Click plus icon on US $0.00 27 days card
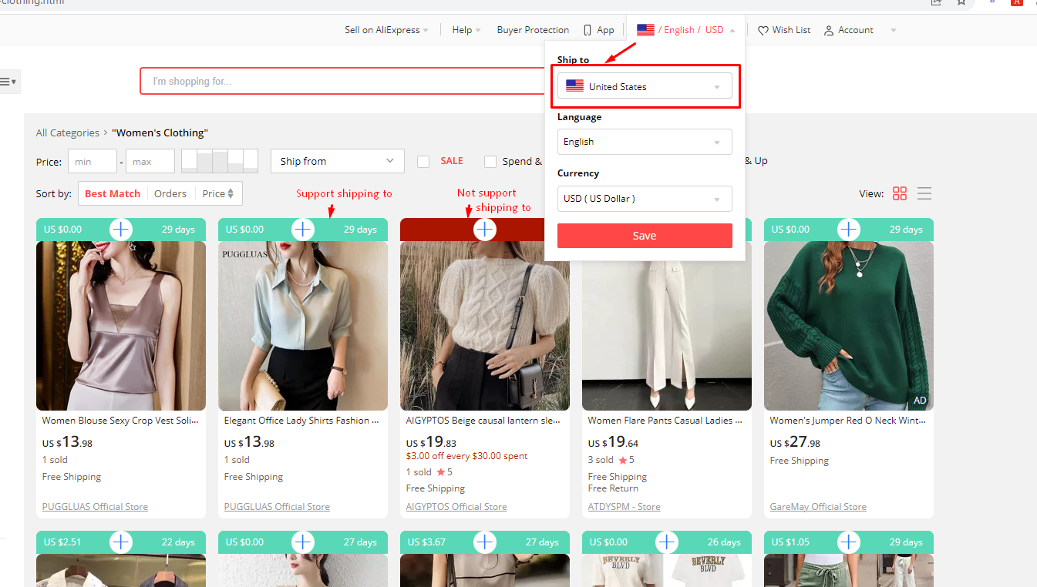The height and width of the screenshot is (587, 1037). coord(303,542)
